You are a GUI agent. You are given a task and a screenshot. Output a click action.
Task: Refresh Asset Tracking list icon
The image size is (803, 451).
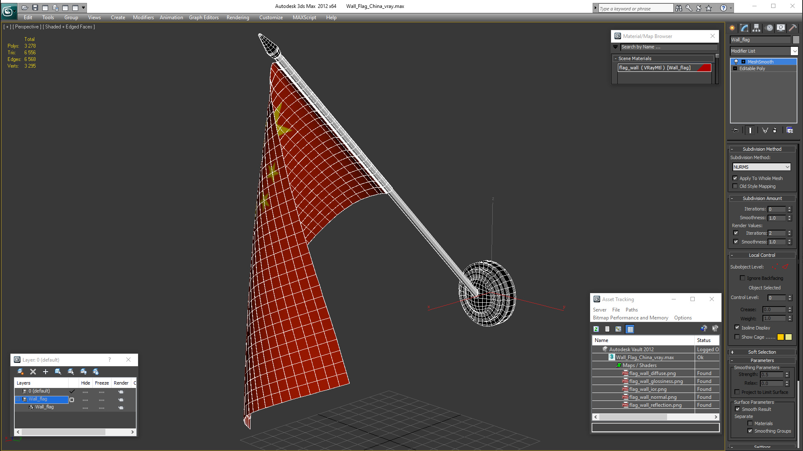596,329
